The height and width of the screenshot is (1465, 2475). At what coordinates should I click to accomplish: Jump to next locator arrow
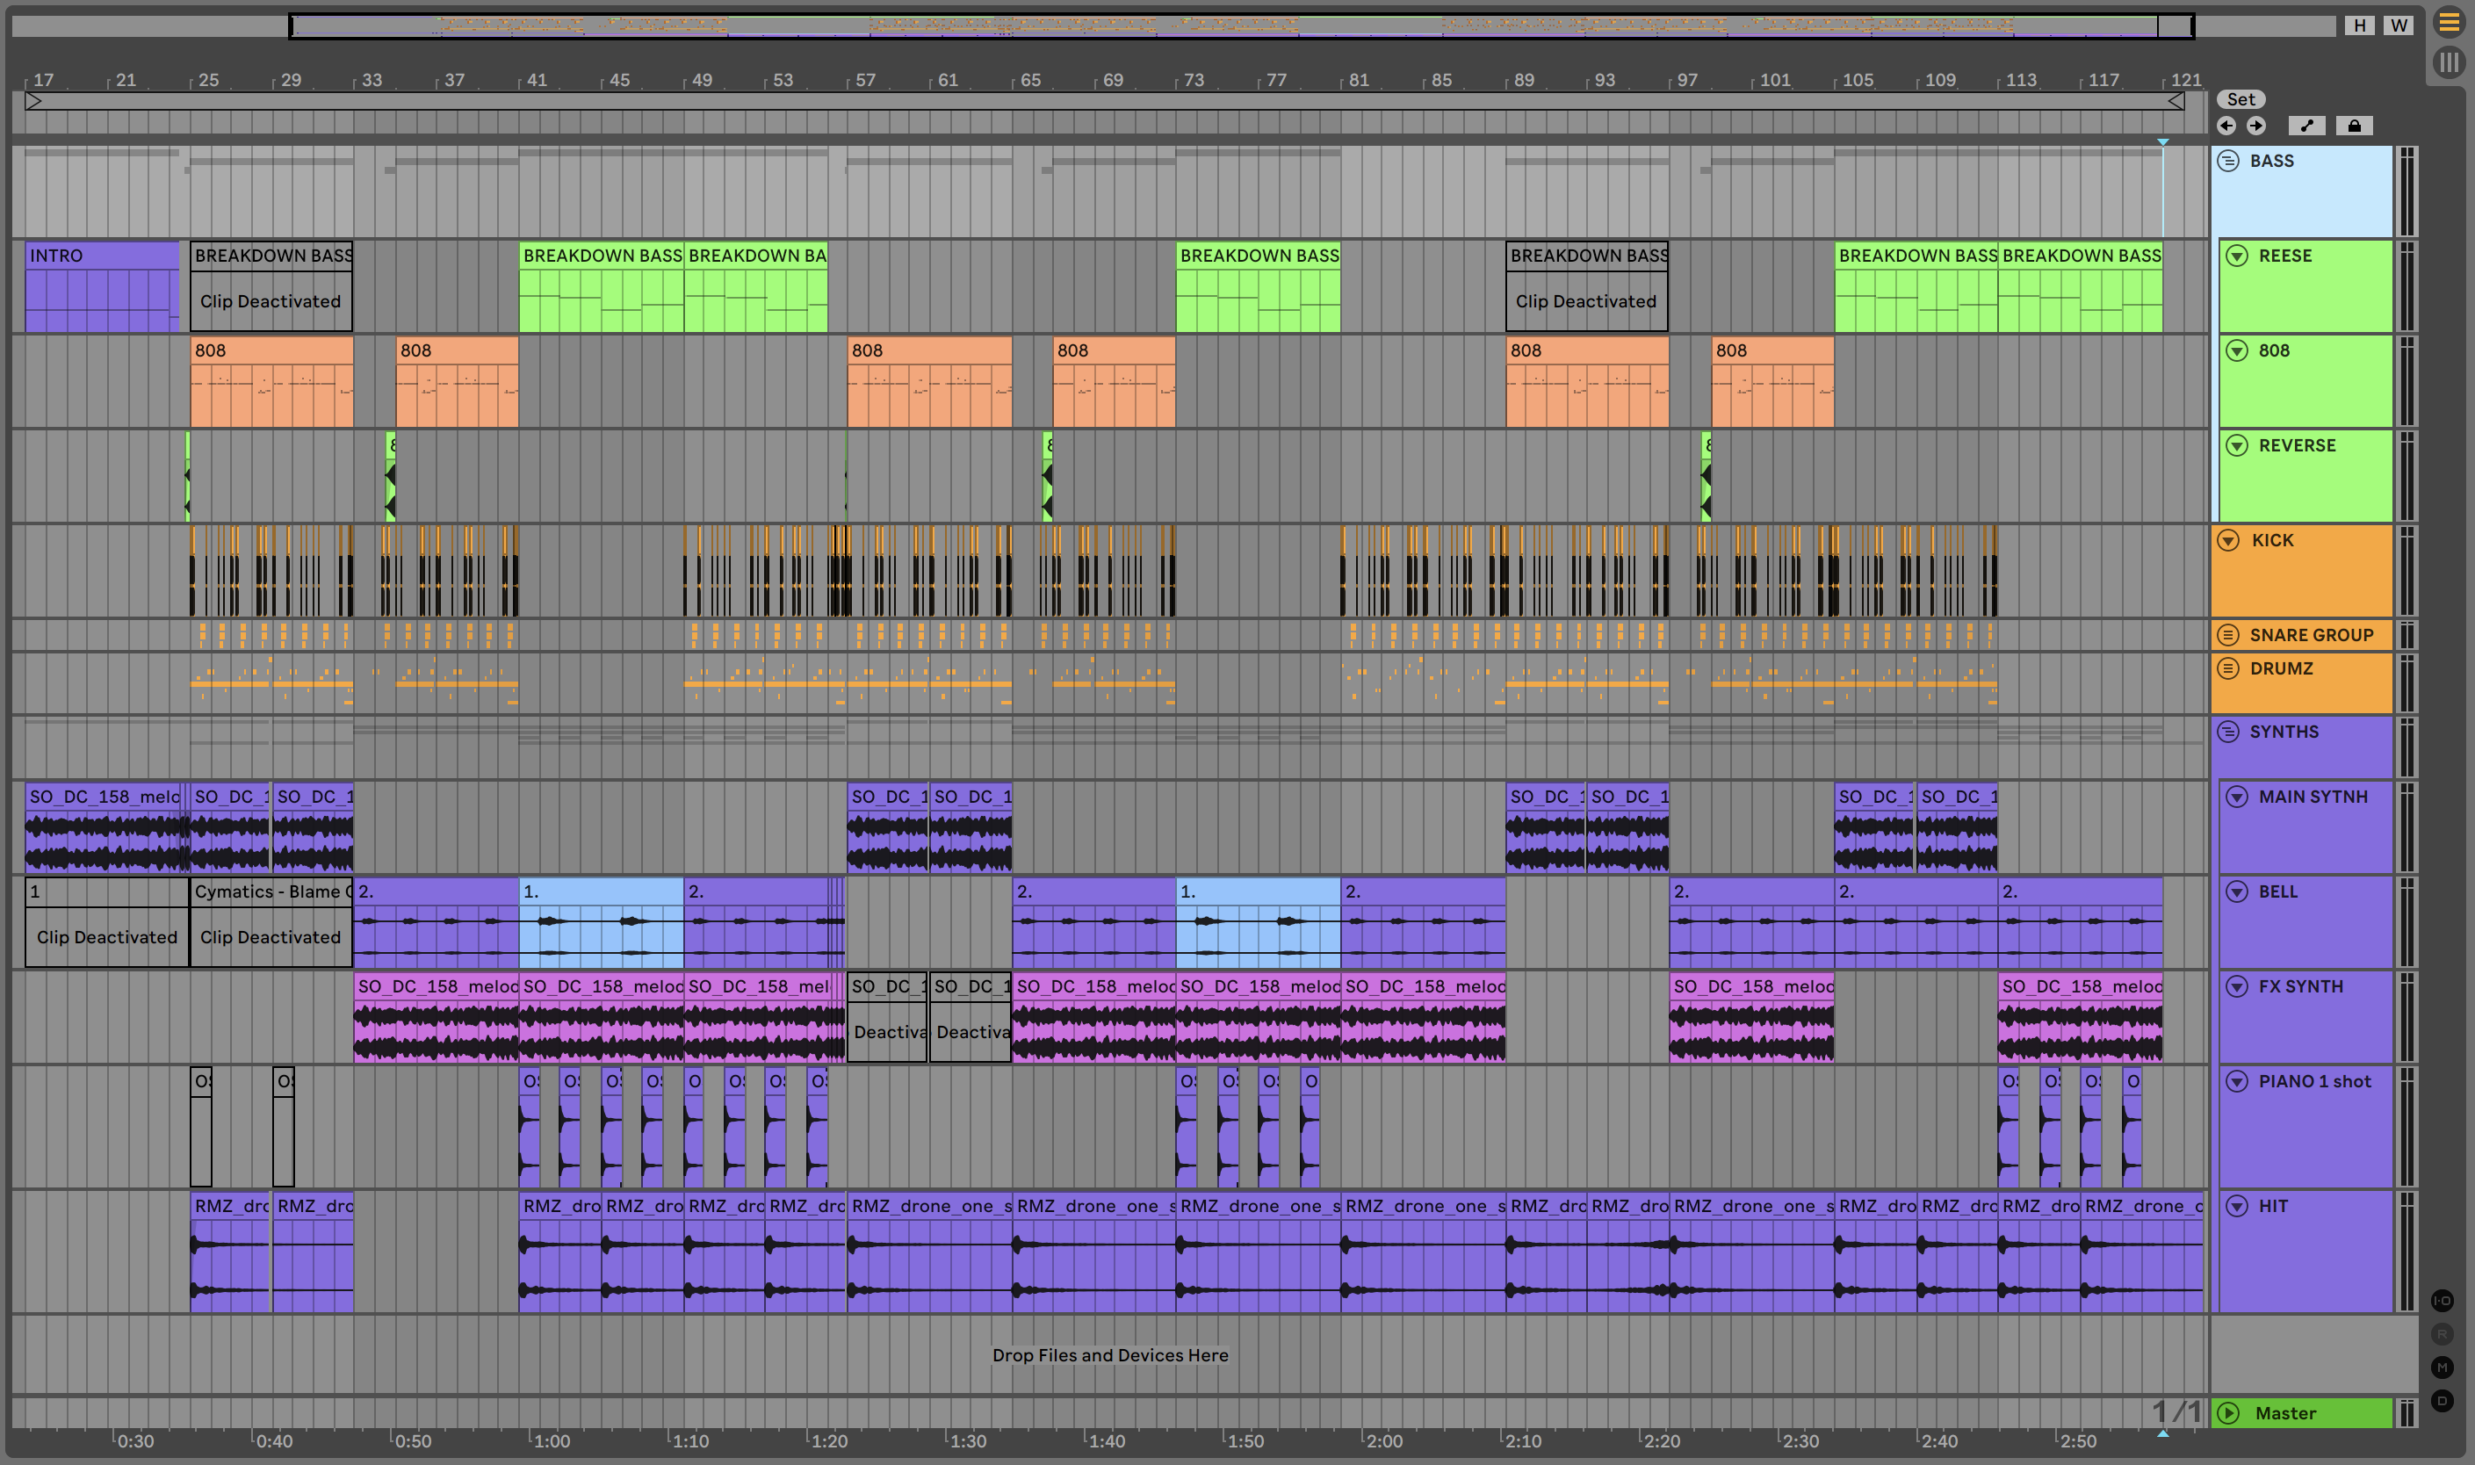(x=2255, y=126)
